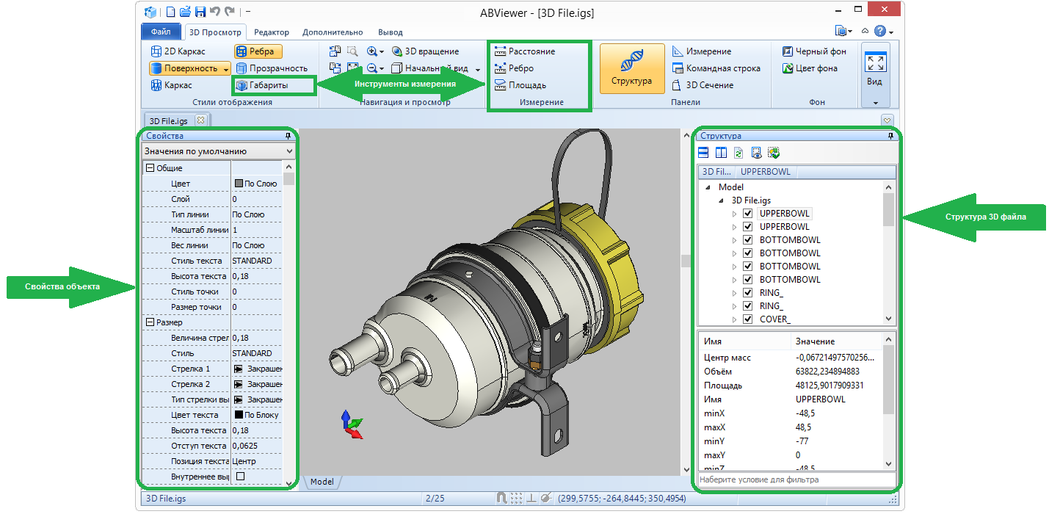Turn on Черный фон background
Image resolution: width=1049 pixels, height=514 pixels.
coord(814,51)
